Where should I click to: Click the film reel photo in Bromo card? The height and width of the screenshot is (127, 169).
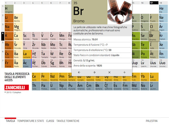(x=119, y=12)
